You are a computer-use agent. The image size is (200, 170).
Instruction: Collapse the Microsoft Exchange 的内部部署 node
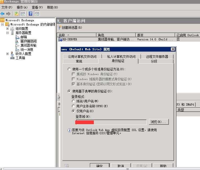(x=3, y=24)
